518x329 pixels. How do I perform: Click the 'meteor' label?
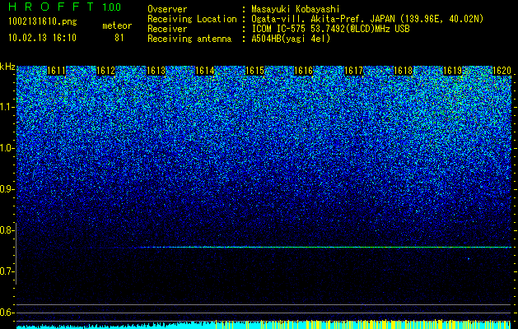tap(117, 25)
